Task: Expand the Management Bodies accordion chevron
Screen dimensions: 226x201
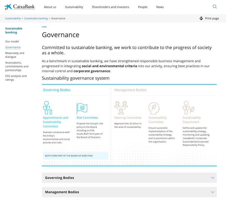Action: [213, 192]
